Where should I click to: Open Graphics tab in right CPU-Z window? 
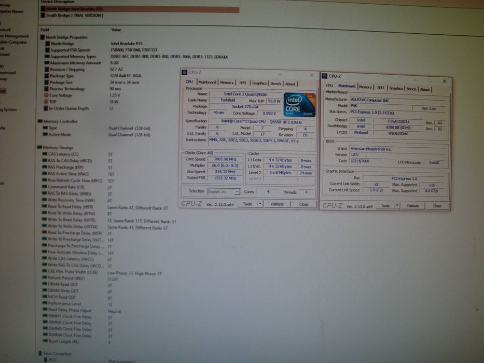coord(396,89)
